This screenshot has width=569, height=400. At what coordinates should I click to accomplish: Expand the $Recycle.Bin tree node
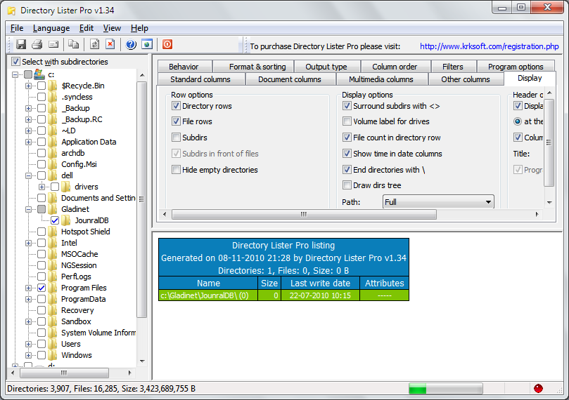click(x=28, y=86)
